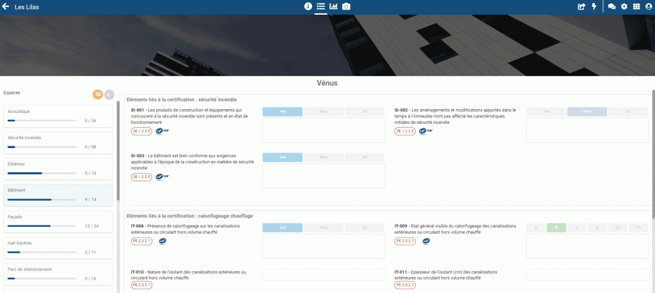655x293 pixels.
Task: Click the IT-010 answer input field
Action: [x=324, y=275]
